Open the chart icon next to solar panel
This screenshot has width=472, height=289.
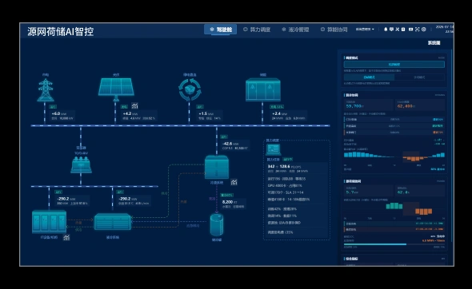(x=134, y=105)
